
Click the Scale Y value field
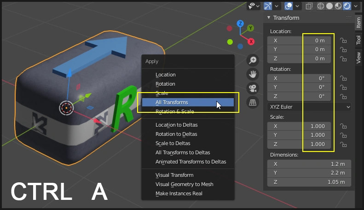299,135
